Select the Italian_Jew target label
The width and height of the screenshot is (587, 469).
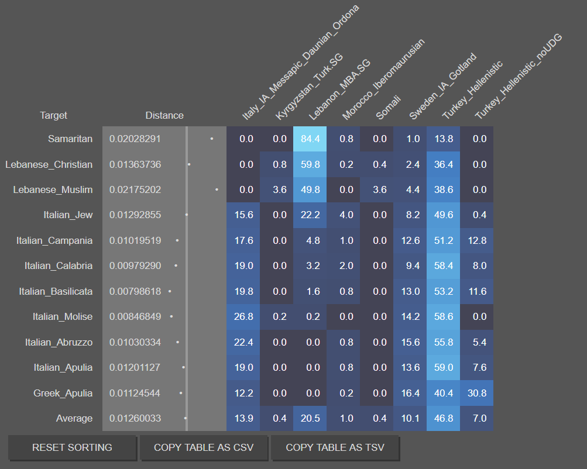68,215
